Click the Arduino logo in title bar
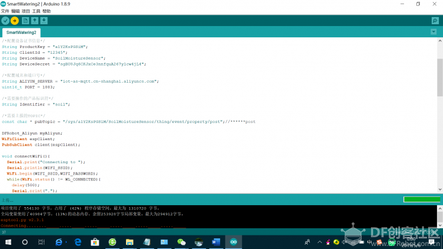Image resolution: width=443 pixels, height=249 pixels. coord(4,4)
